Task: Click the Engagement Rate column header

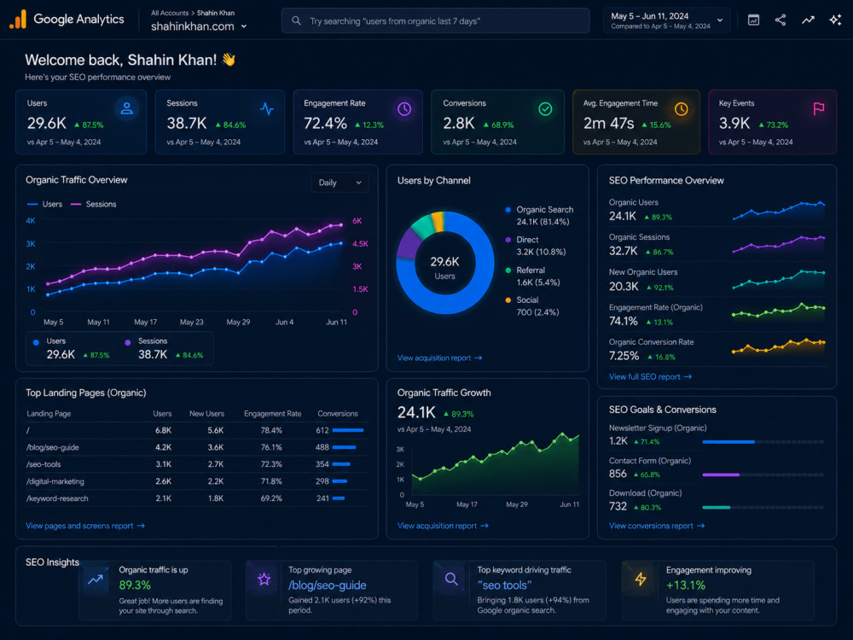Action: [273, 414]
